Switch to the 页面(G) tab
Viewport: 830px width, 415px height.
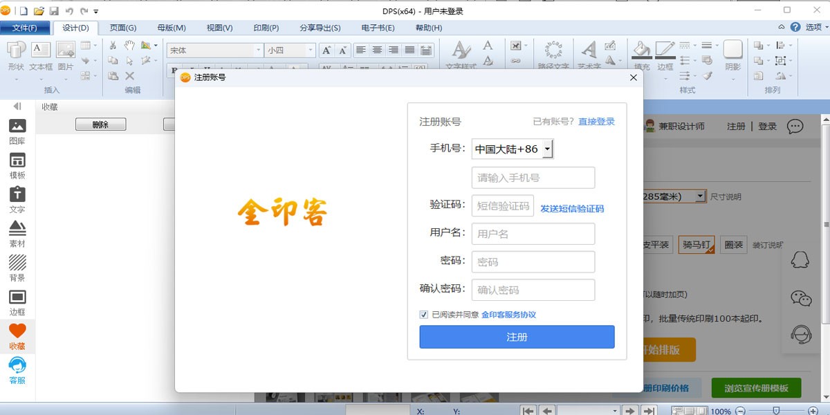pyautogui.click(x=123, y=28)
